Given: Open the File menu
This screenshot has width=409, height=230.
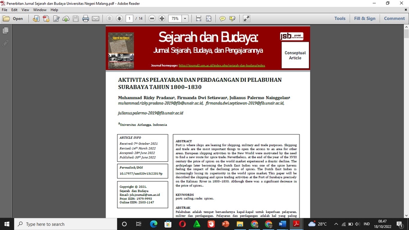Looking at the screenshot, I should 4,10.
